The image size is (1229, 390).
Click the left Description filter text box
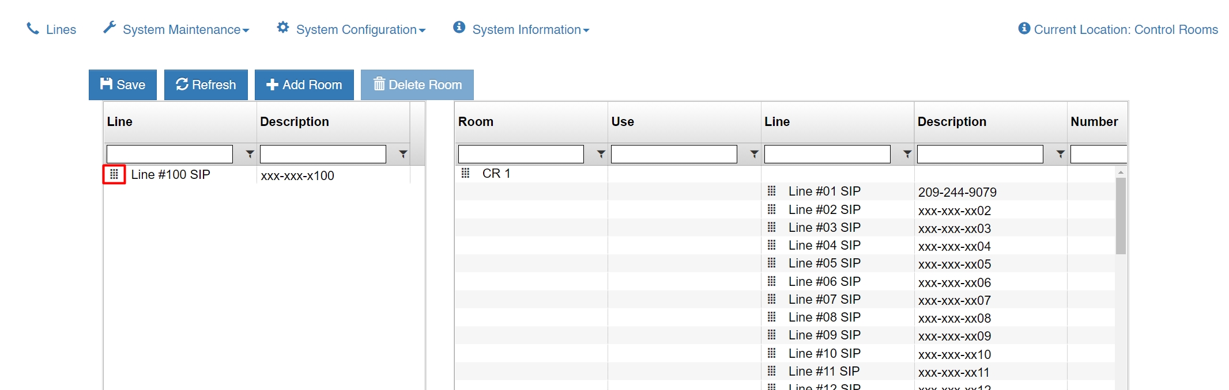[323, 154]
